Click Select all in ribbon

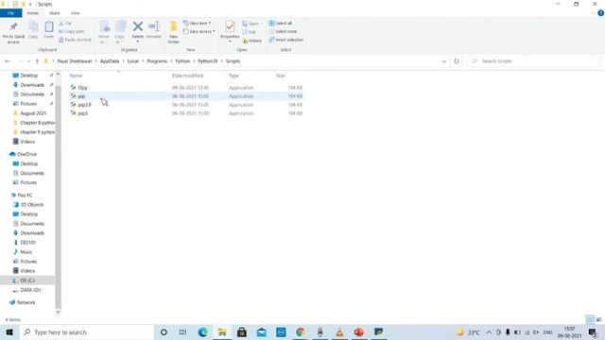coord(281,23)
